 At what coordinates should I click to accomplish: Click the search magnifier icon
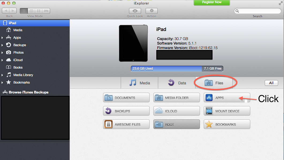[x=237, y=11]
